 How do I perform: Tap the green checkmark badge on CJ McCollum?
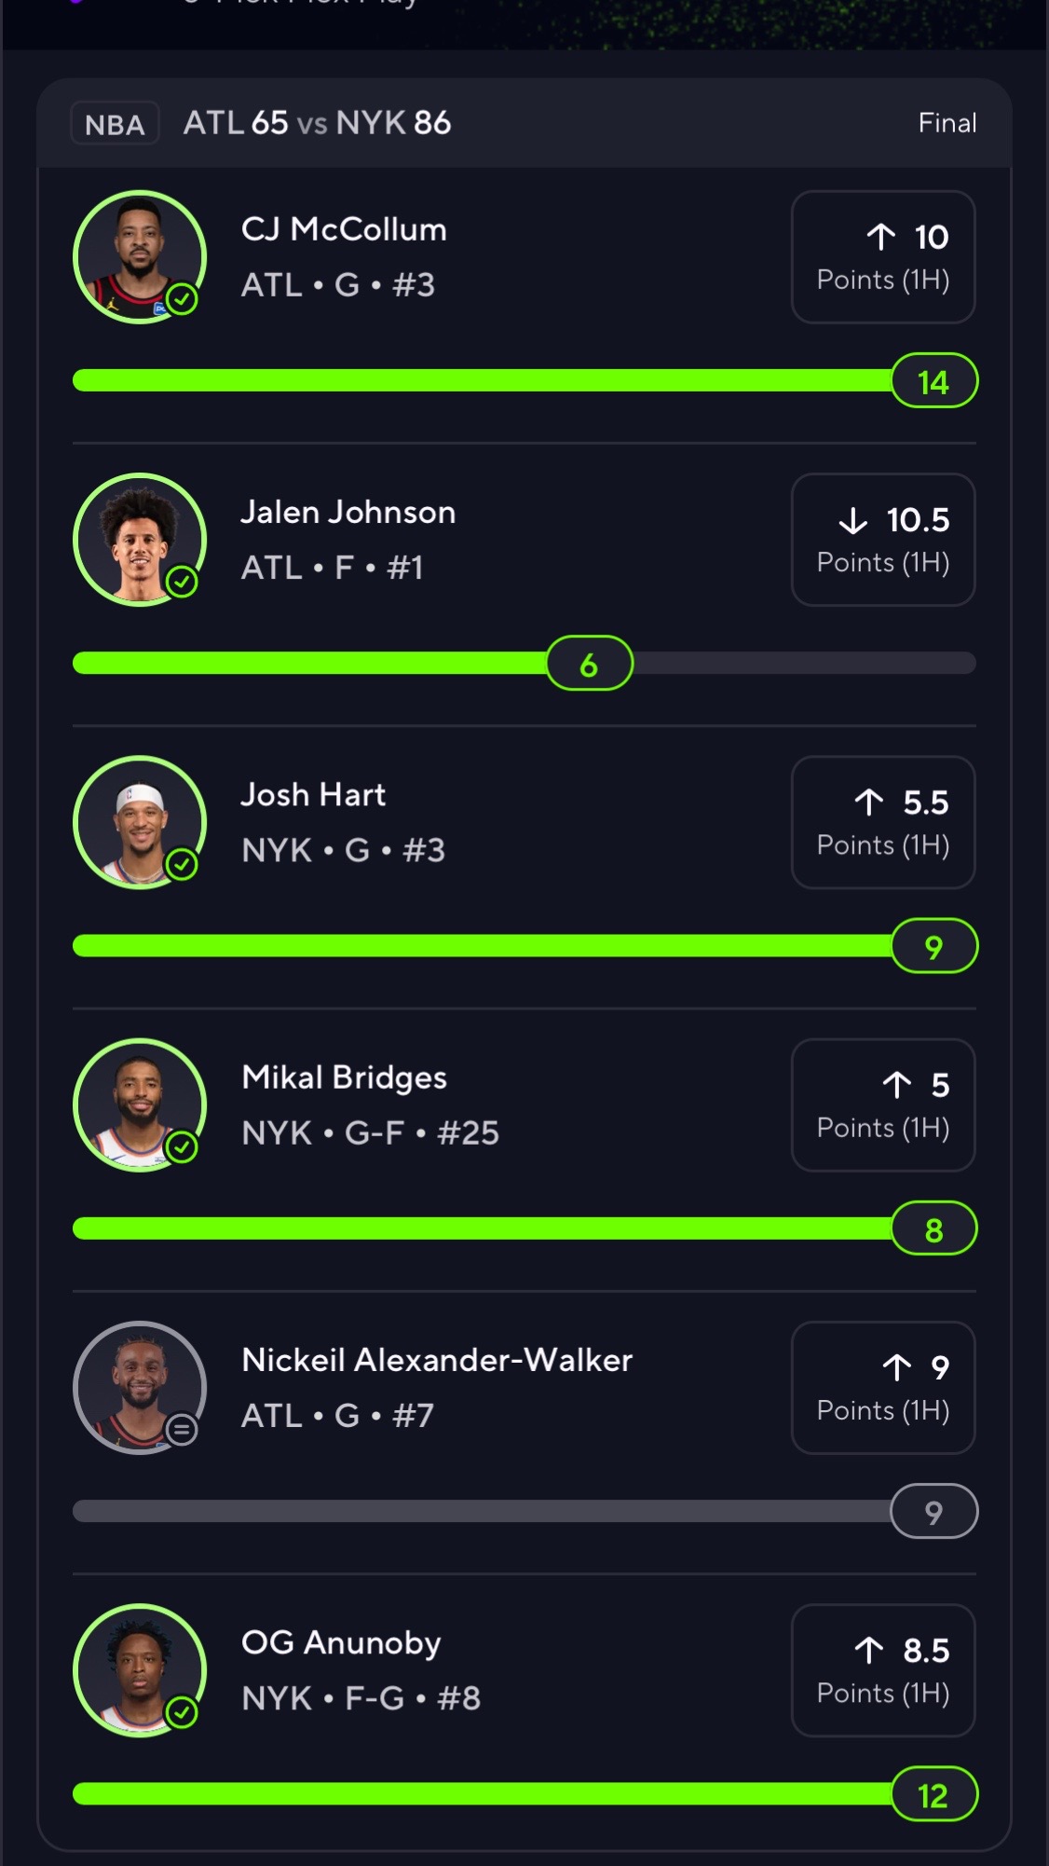(182, 299)
